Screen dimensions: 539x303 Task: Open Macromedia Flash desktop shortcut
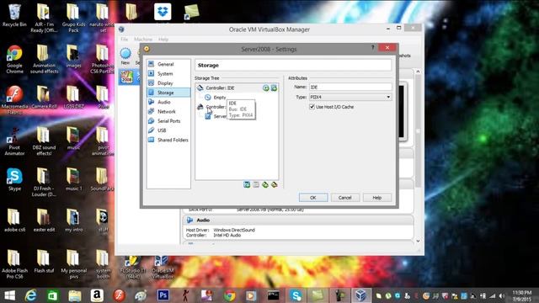point(14,99)
